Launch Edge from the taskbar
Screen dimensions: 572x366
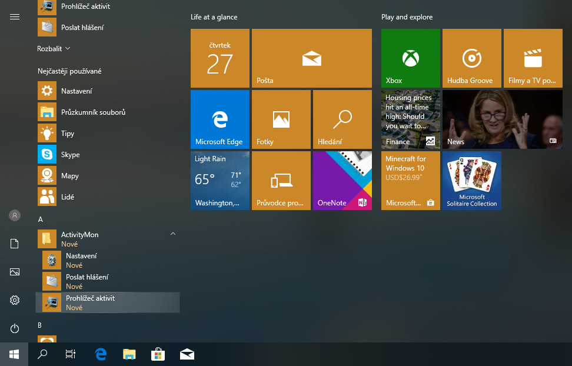point(101,354)
